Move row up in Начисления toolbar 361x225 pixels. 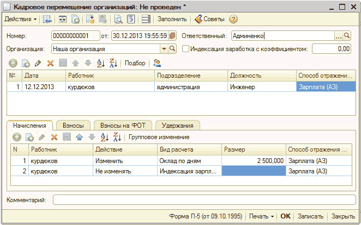79,137
